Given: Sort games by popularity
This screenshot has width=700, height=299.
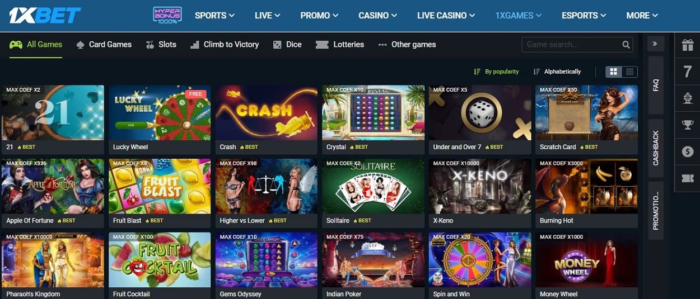Looking at the screenshot, I should click(496, 72).
